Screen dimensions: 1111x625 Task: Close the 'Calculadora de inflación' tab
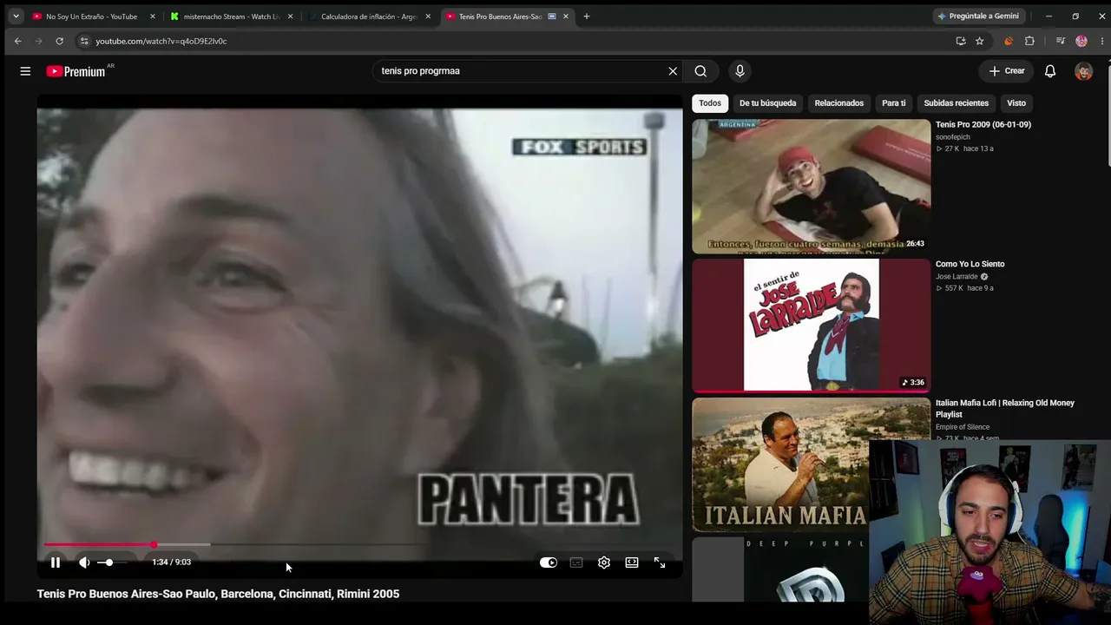point(428,16)
